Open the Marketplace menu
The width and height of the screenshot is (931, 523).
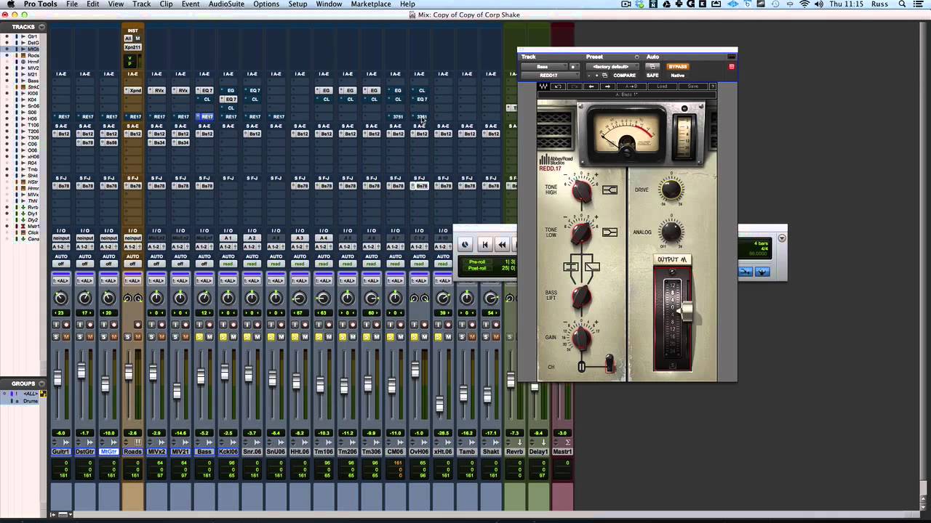point(371,4)
